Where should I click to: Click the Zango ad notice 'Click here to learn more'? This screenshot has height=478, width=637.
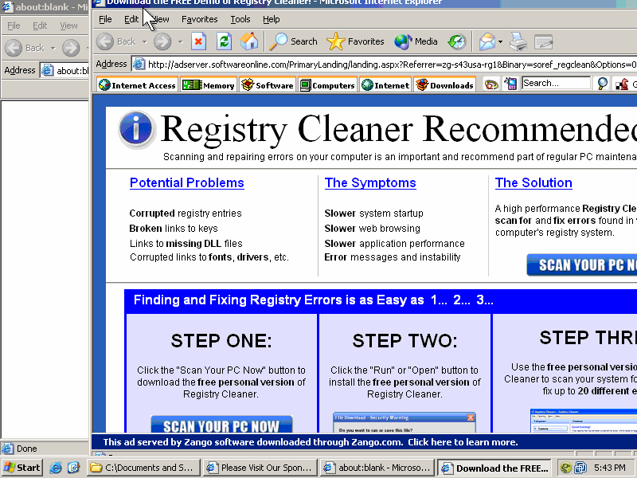pyautogui.click(x=463, y=442)
